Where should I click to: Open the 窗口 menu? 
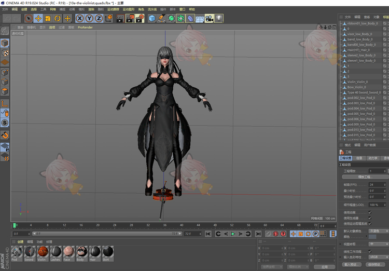[183, 9]
